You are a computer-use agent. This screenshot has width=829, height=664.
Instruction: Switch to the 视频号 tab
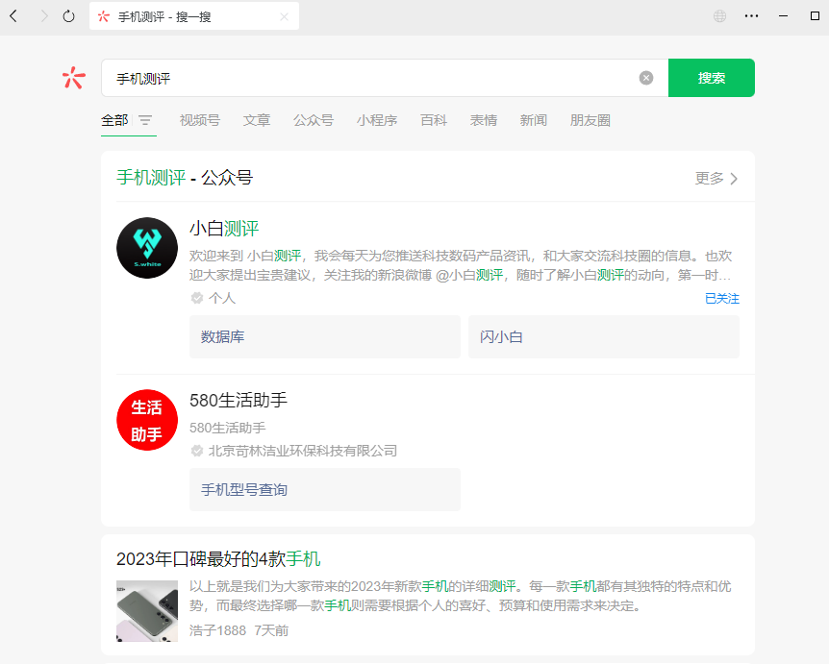[200, 120]
